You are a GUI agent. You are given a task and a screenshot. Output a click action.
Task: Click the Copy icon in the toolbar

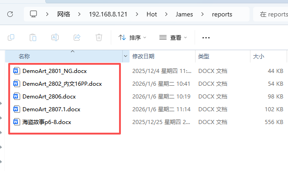pos(11,37)
